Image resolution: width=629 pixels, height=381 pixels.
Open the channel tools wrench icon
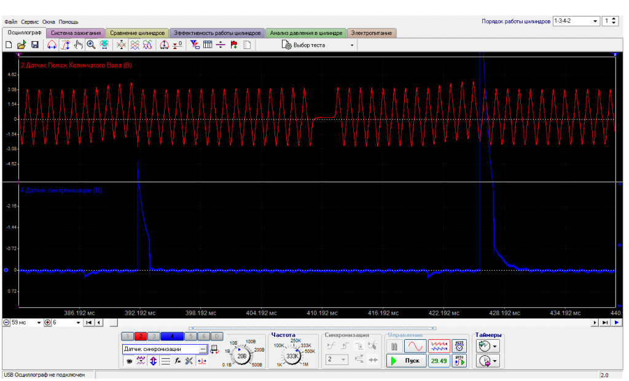[x=189, y=361]
